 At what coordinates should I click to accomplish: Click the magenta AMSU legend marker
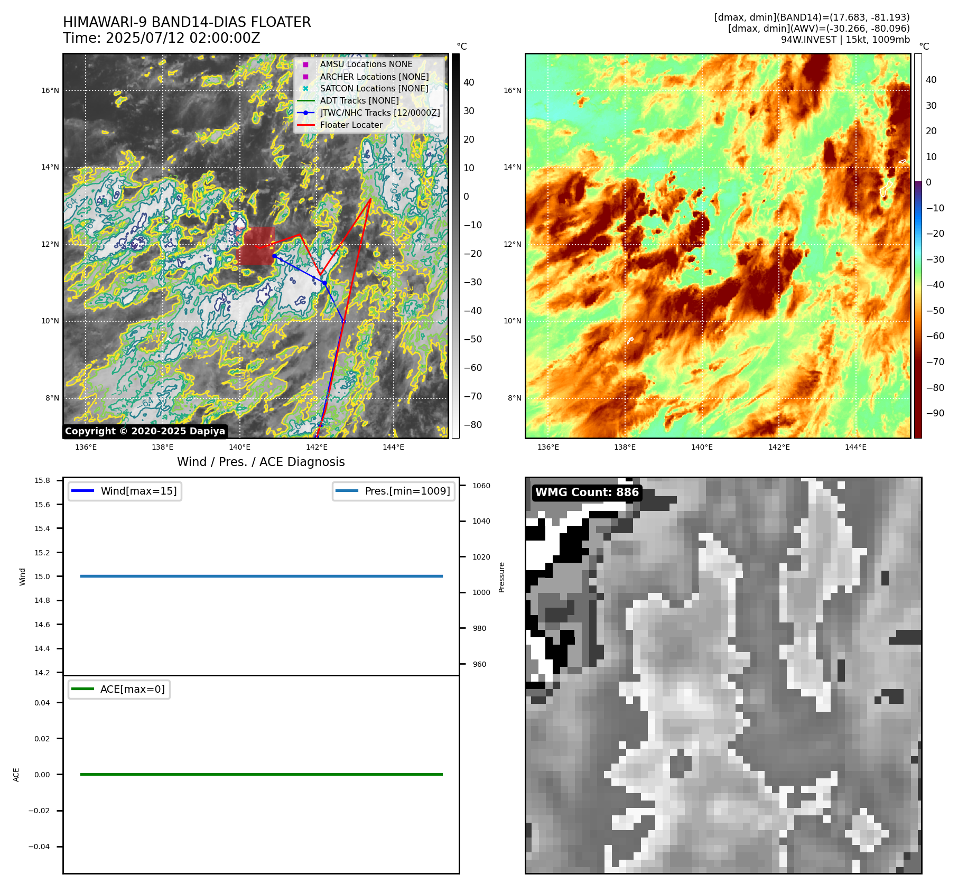point(305,64)
